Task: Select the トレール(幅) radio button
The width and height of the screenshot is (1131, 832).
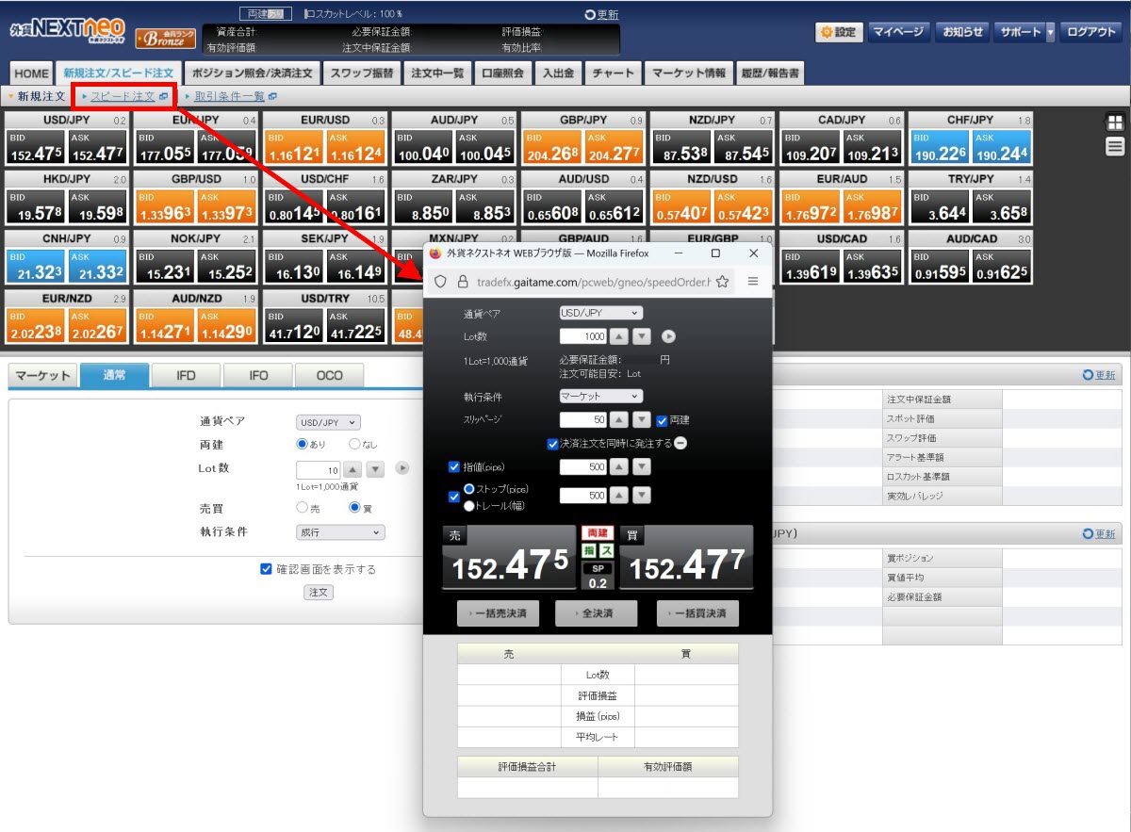Action: [468, 505]
